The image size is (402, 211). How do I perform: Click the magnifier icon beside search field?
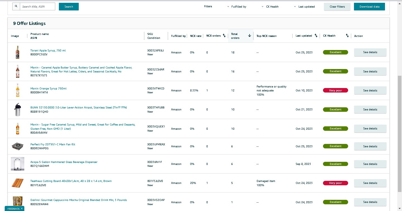click(16, 6)
